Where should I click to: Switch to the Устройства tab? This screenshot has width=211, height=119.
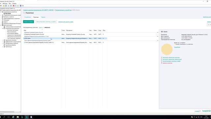28,17
